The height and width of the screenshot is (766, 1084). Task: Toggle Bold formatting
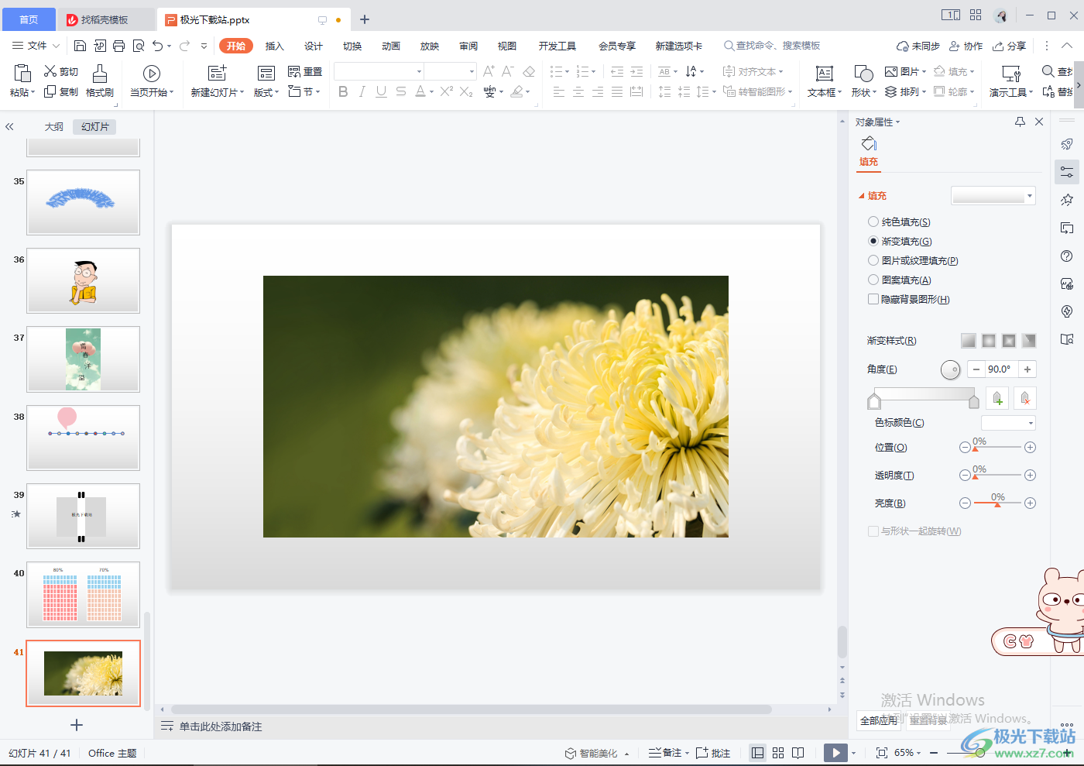tap(343, 91)
